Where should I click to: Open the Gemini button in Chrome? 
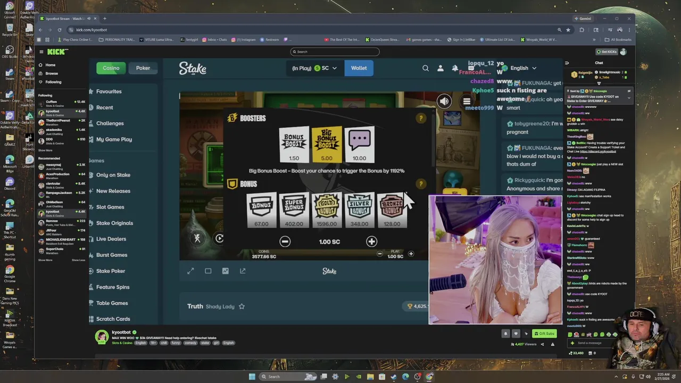point(583,19)
